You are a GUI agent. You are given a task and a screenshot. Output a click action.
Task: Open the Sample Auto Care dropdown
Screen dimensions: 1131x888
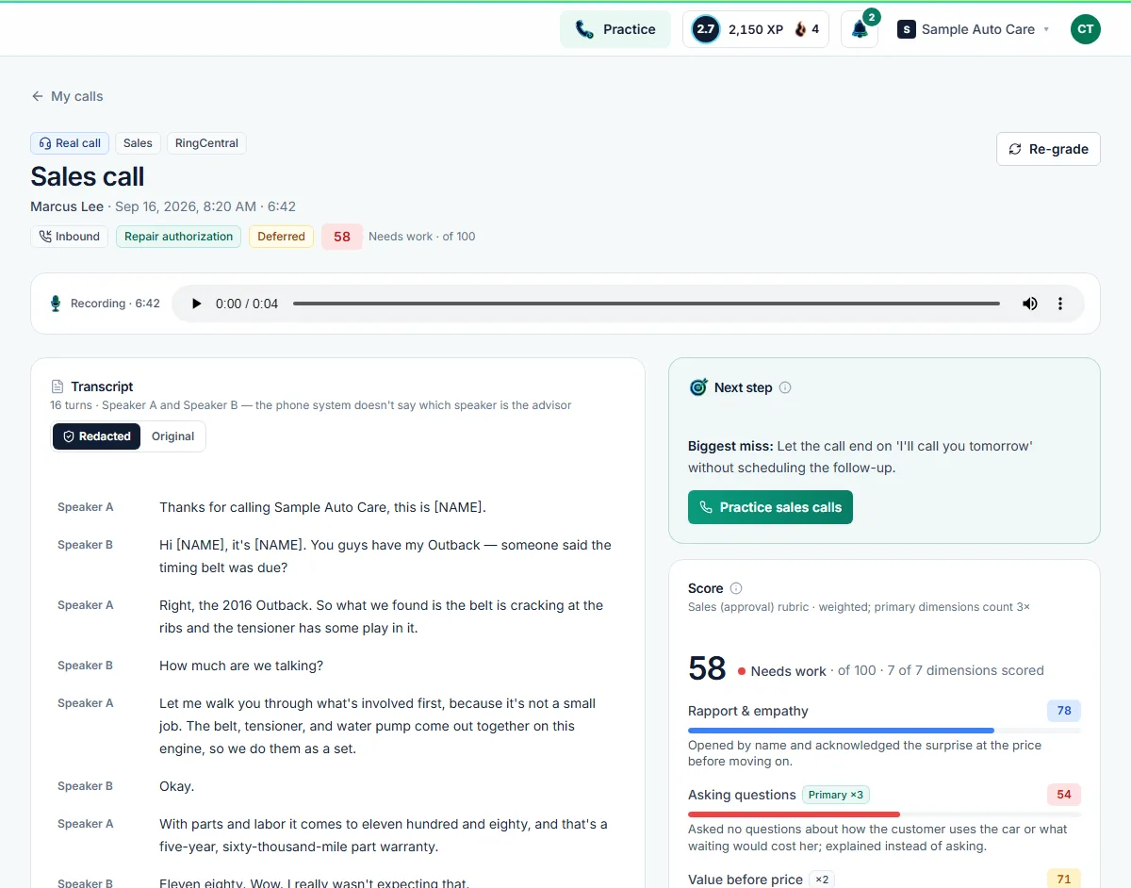point(974,29)
